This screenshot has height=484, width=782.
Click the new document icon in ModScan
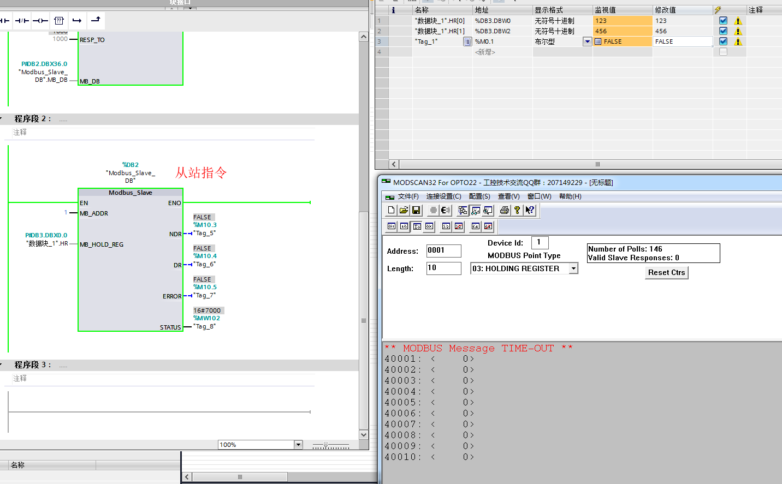click(x=391, y=210)
